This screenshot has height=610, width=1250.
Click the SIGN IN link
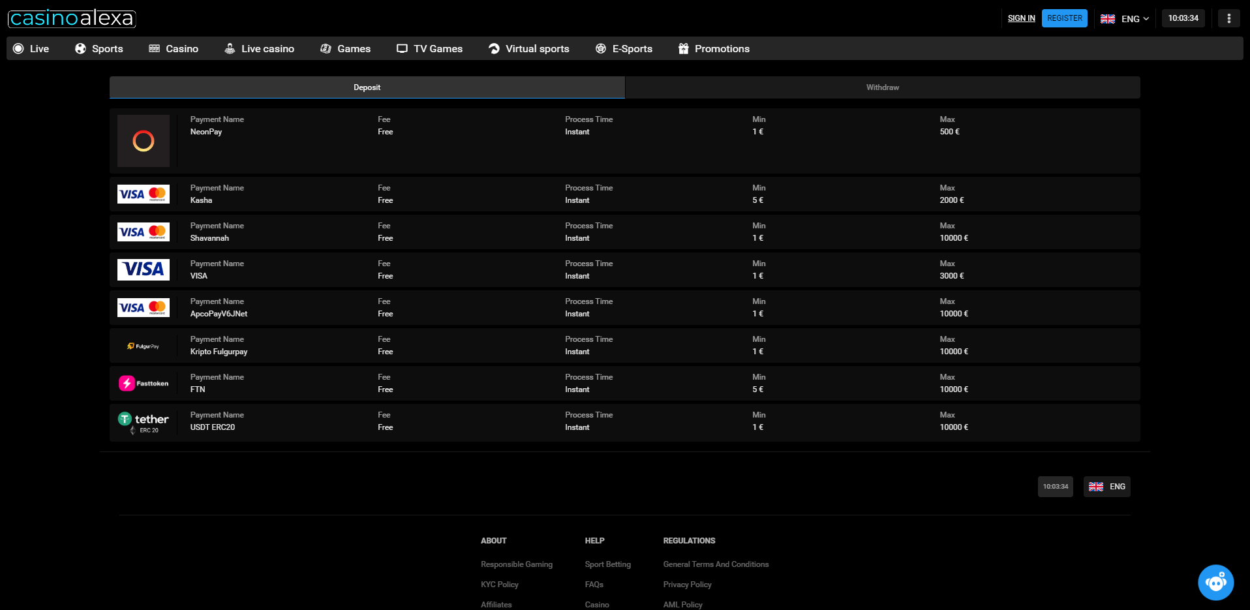click(1021, 18)
